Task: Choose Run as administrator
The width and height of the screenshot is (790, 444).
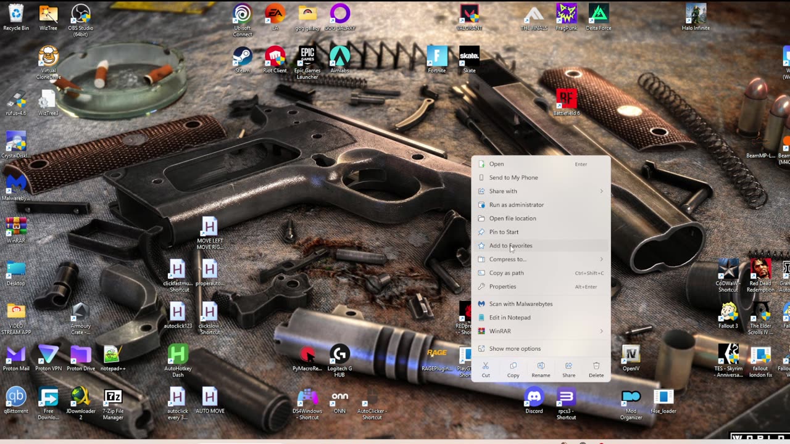Action: [541, 205]
